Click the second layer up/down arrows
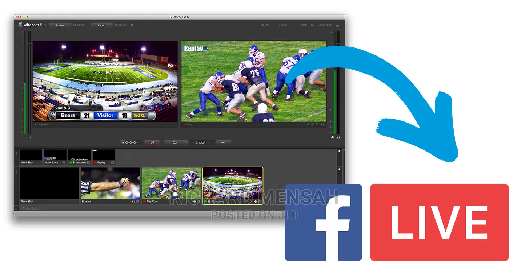The height and width of the screenshot is (261, 509). click(x=16, y=171)
